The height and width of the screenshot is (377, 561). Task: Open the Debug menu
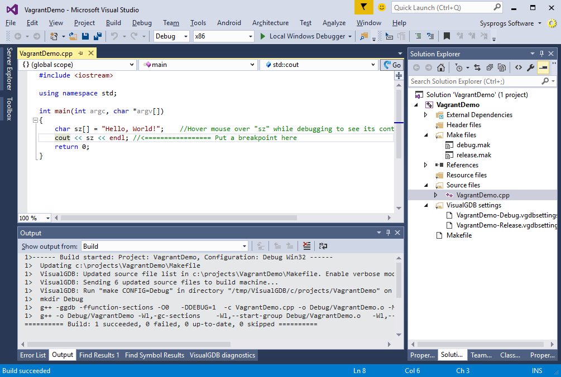pyautogui.click(x=142, y=23)
